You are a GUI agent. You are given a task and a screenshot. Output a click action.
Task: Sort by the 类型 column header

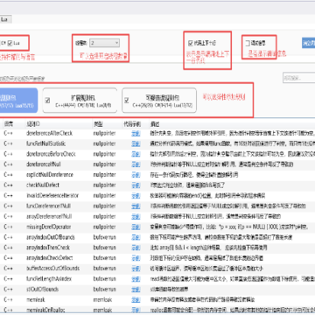click(x=97, y=124)
